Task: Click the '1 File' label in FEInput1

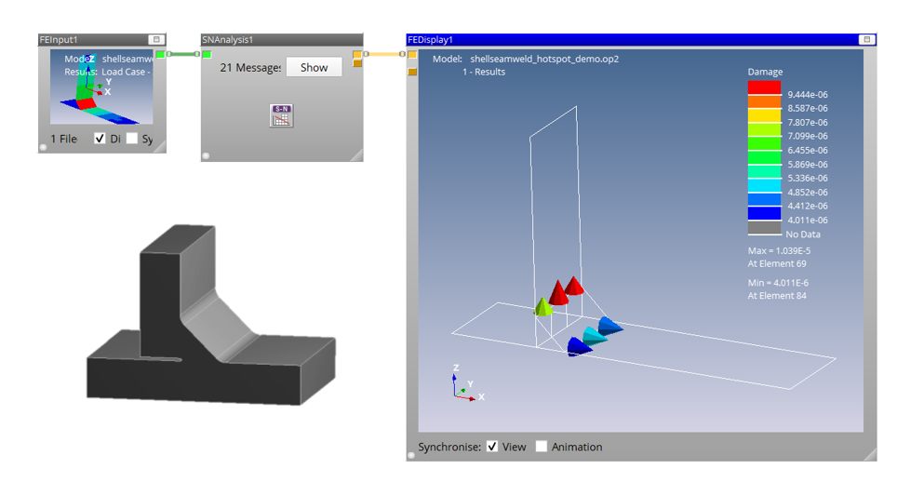Action: (x=63, y=139)
